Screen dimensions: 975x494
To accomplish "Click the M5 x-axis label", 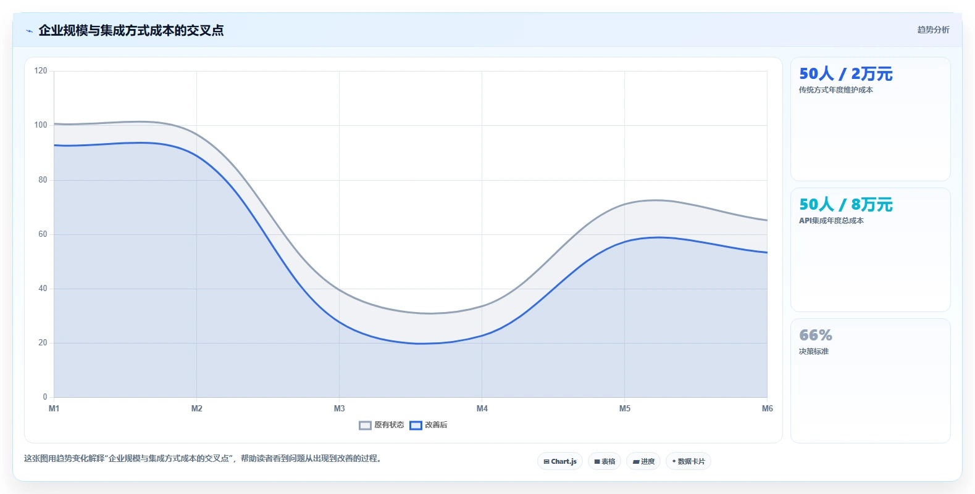I will (625, 408).
